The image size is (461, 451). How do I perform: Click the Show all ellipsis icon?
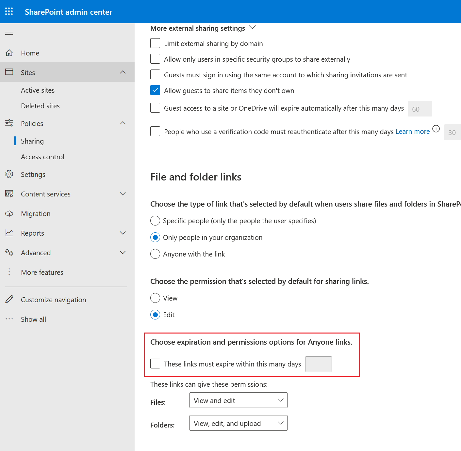coord(9,319)
